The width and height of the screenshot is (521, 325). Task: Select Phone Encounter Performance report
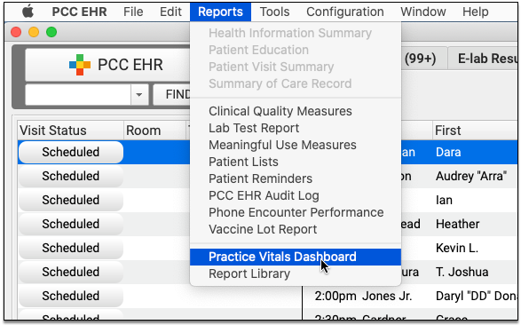[296, 213]
